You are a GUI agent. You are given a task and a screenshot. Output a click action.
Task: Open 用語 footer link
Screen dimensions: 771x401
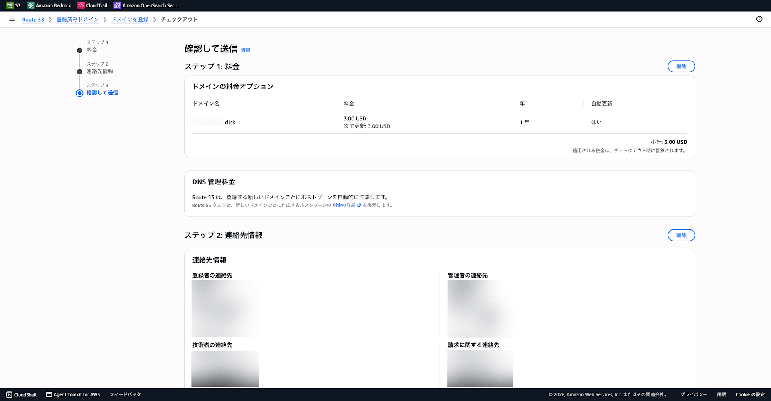coord(721,394)
